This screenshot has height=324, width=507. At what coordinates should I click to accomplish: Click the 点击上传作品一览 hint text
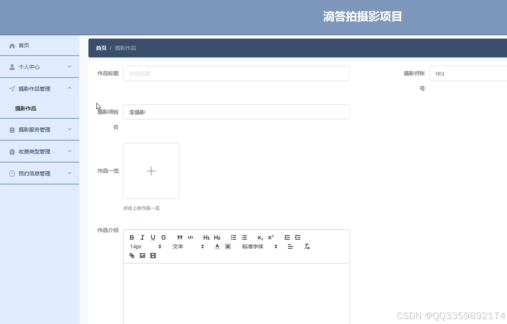141,208
